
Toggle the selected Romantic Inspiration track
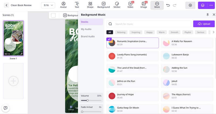[133, 43]
